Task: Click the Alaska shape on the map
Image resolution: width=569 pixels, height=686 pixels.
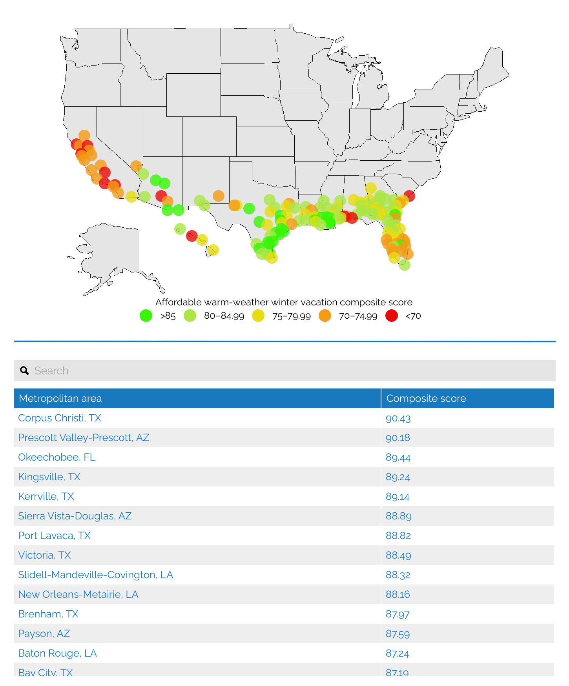Action: pyautogui.click(x=114, y=251)
